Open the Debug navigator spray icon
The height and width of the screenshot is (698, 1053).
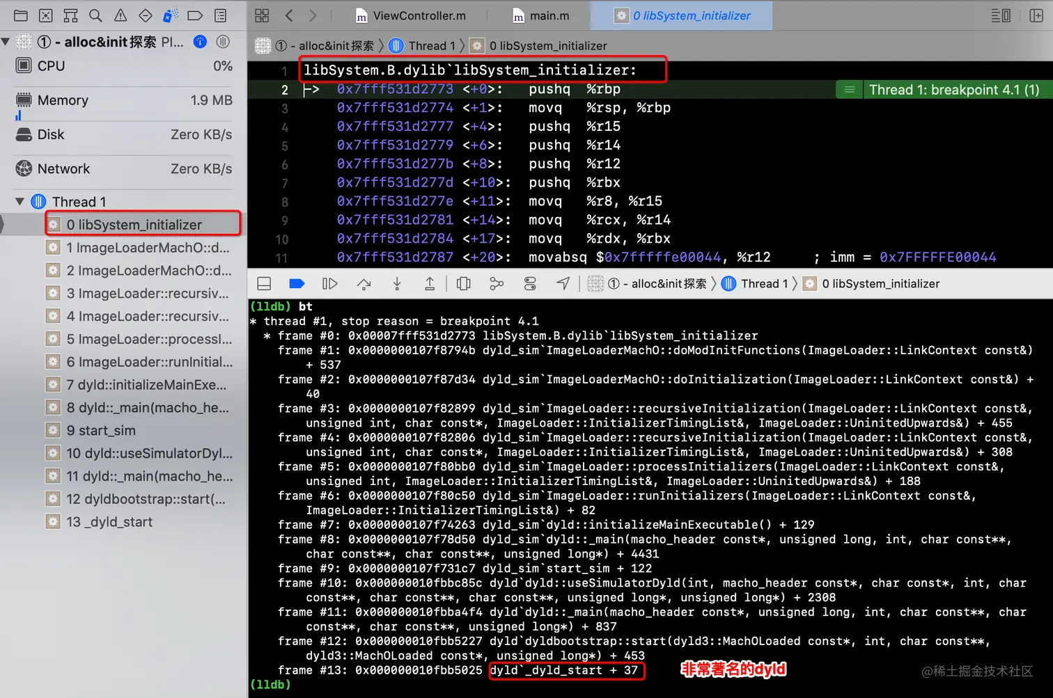[x=170, y=15]
